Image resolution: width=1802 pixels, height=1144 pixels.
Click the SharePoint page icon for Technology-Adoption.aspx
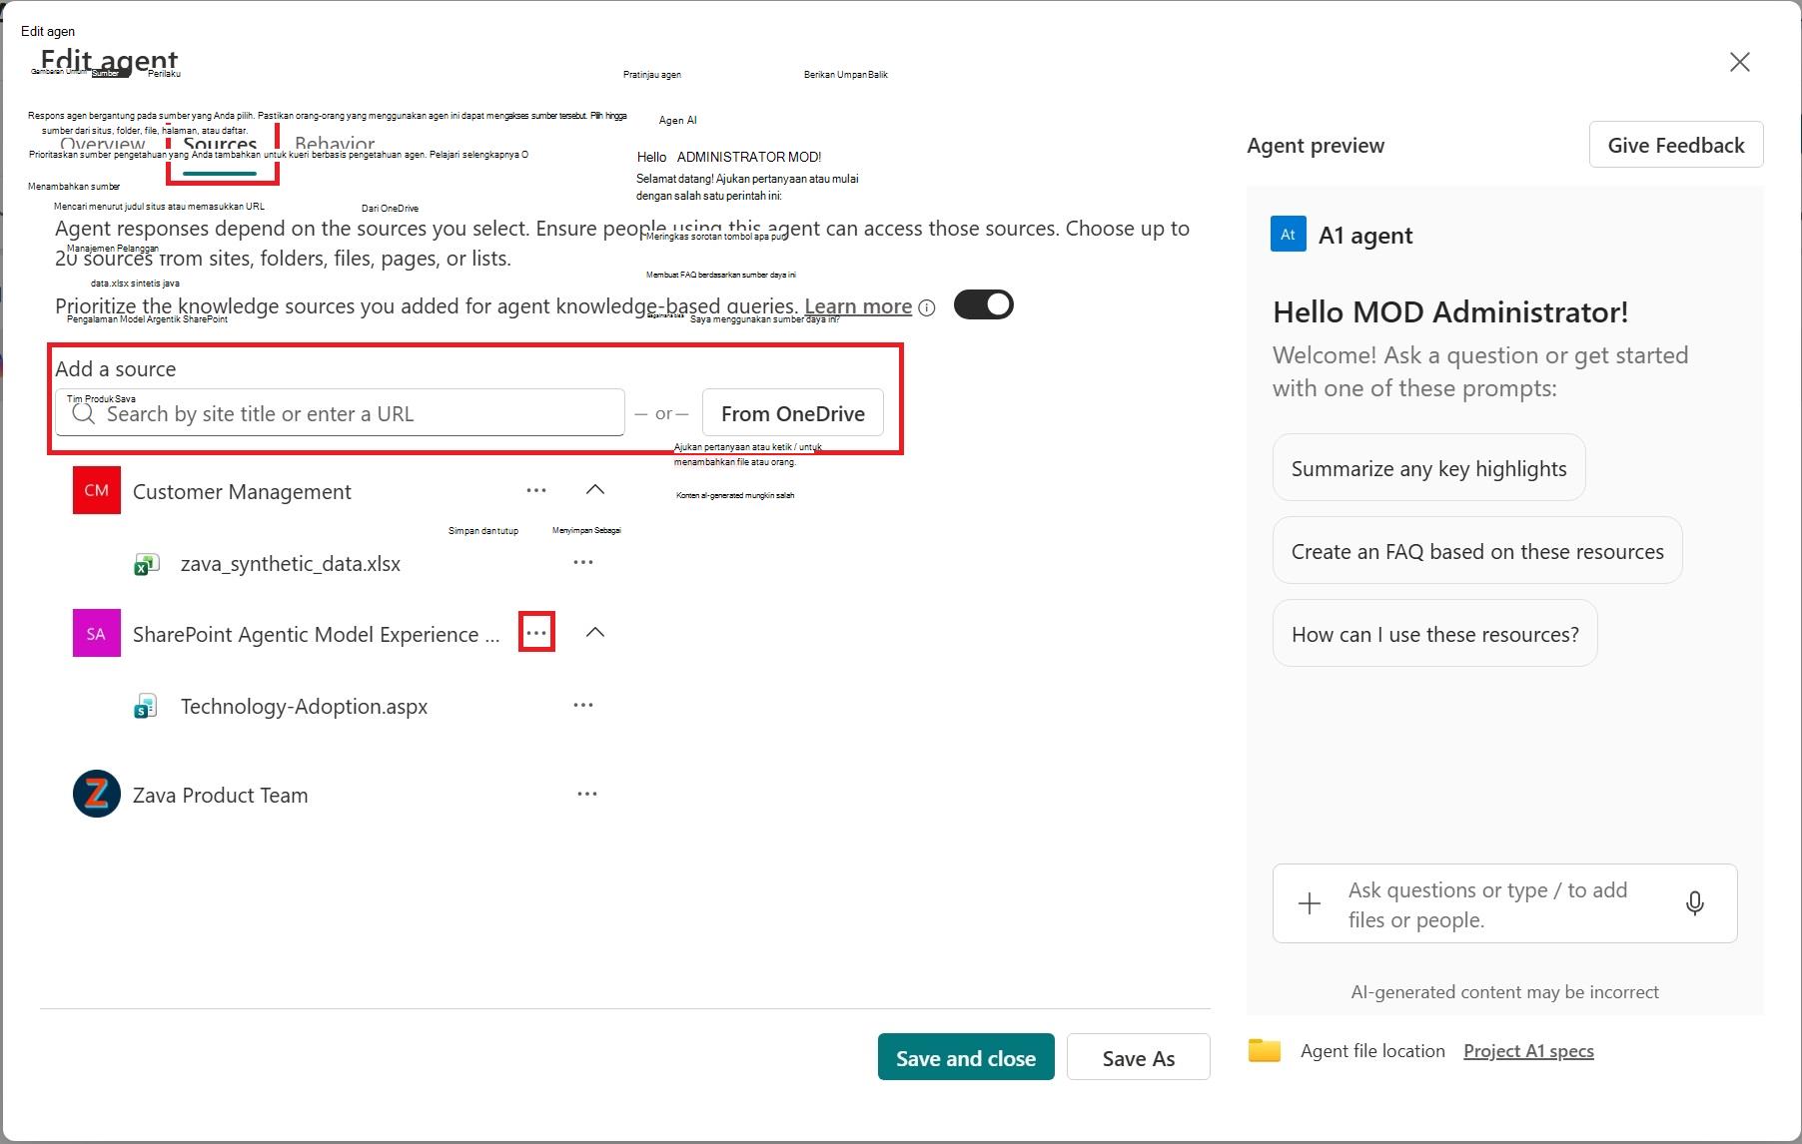click(146, 707)
